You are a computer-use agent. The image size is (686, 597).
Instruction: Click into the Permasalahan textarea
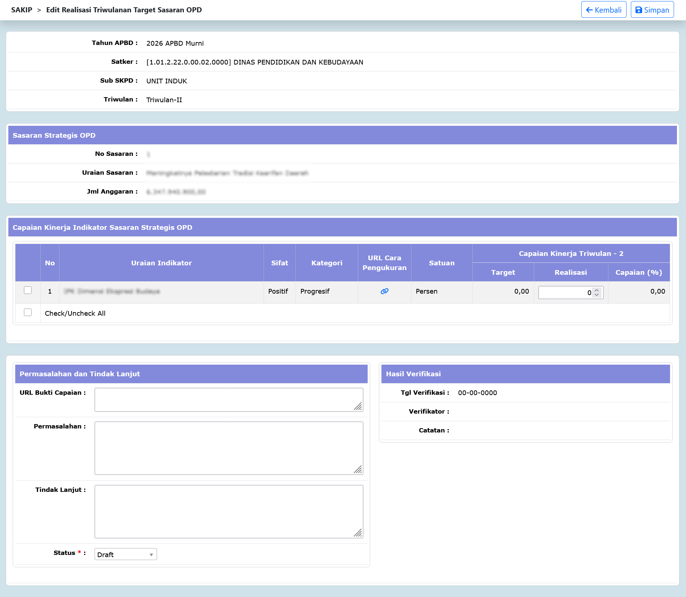229,448
